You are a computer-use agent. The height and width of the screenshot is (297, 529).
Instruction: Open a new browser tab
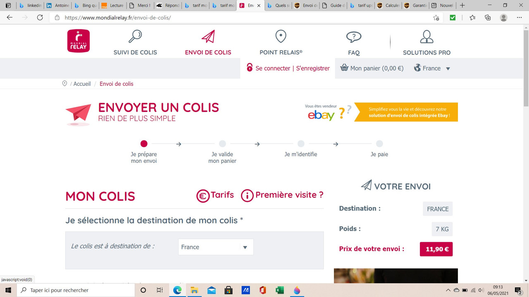click(x=462, y=5)
